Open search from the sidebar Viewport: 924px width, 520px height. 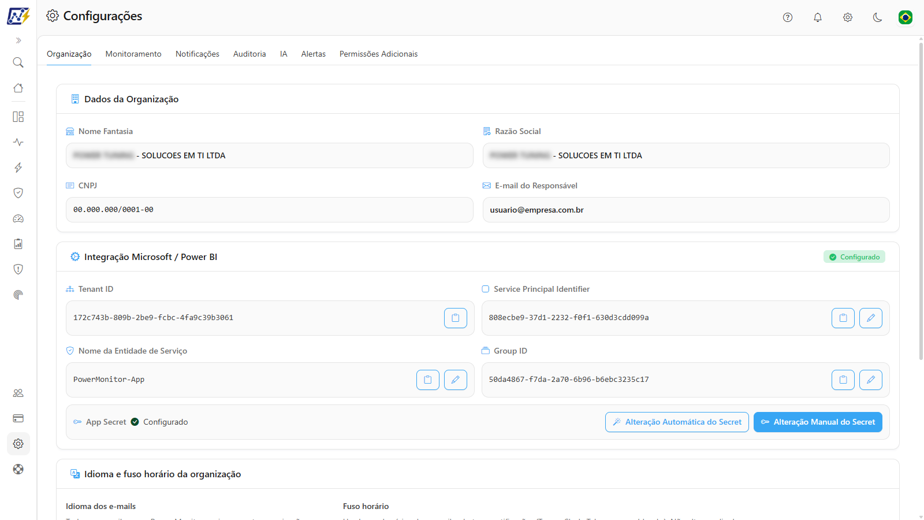18,62
